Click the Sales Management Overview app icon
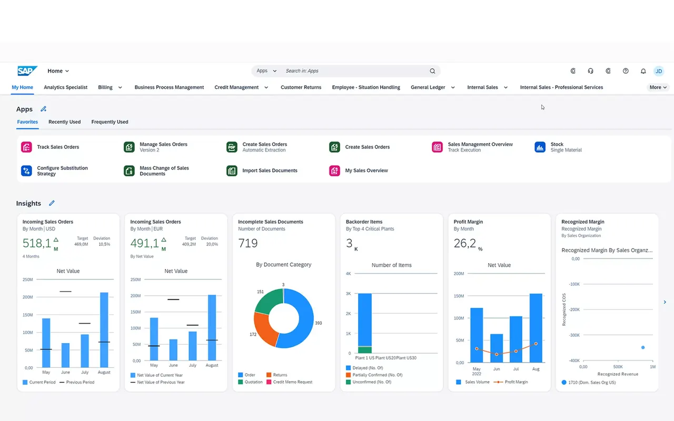674x421 pixels. 437,147
